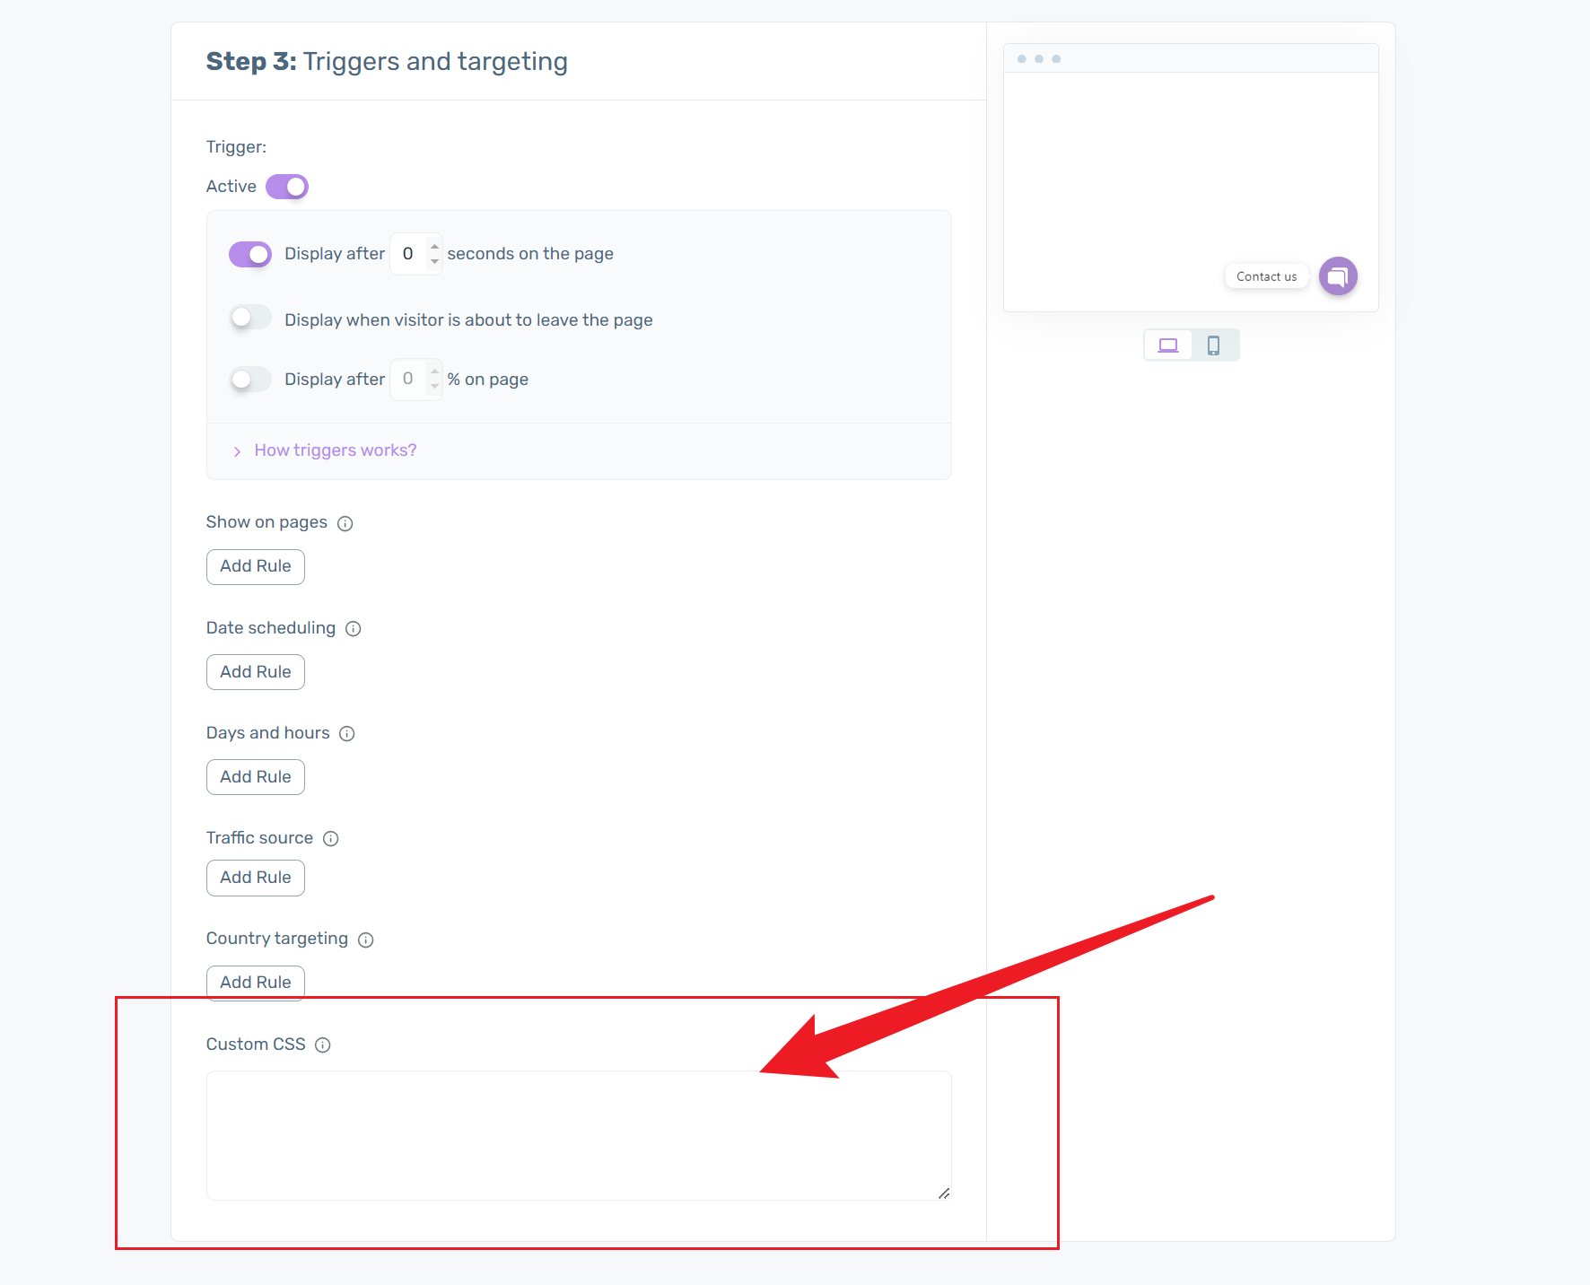Expand the How triggers works section
The image size is (1590, 1285).
pos(335,450)
